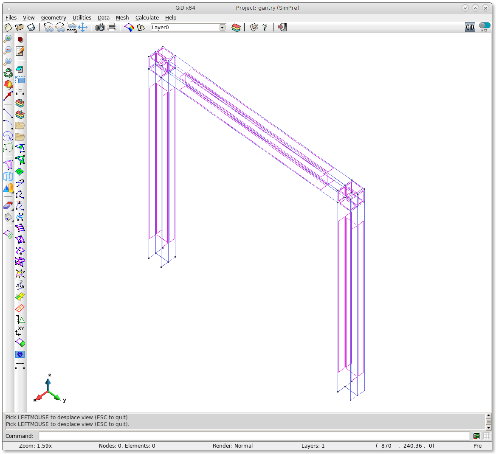
Task: Select the Create line tool
Action: [x=8, y=113]
